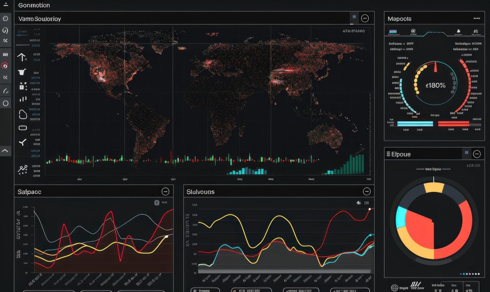Toggle the small square checkbox in Satpacc chart

point(157,202)
